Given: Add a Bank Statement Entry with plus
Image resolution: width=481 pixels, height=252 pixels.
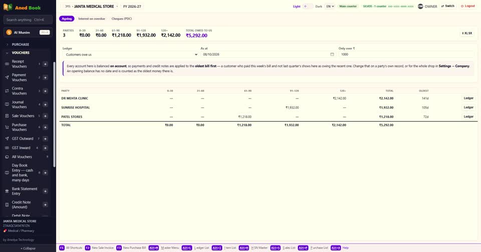Looking at the screenshot, I should (45, 191).
